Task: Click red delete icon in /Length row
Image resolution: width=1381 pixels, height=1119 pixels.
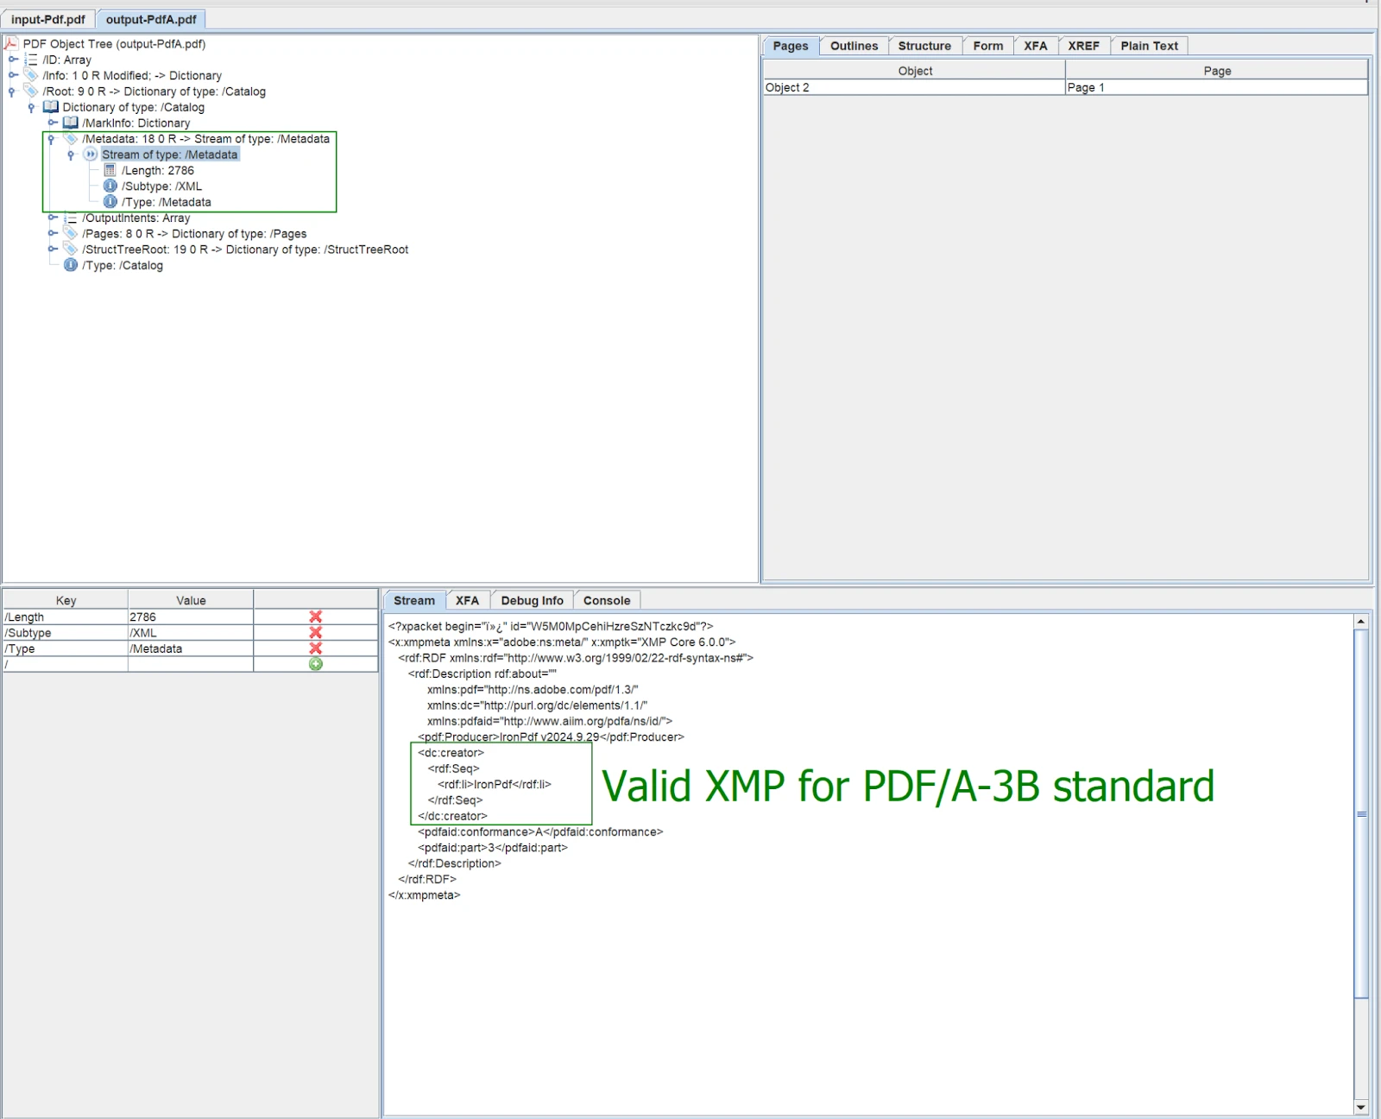Action: point(315,616)
